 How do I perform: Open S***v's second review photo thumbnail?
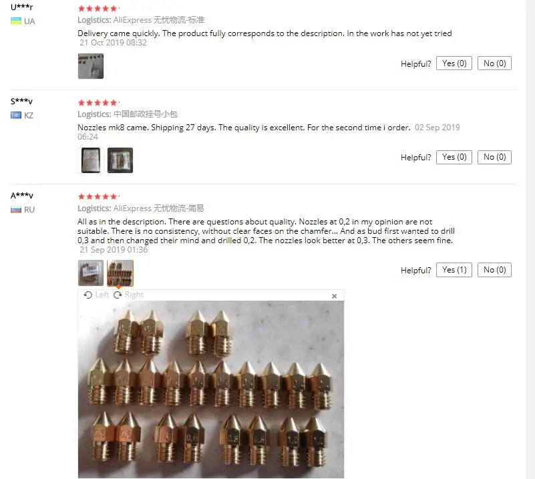120,160
